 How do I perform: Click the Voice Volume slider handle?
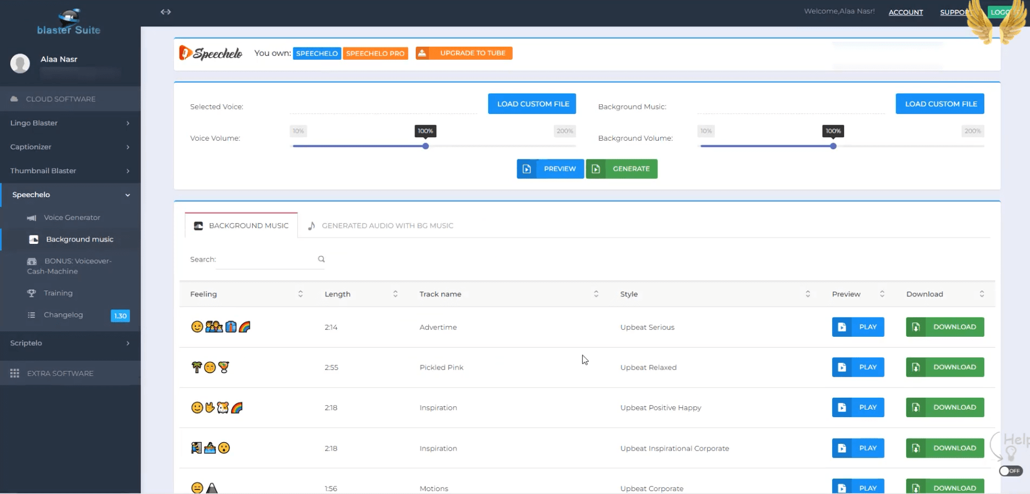tap(425, 146)
